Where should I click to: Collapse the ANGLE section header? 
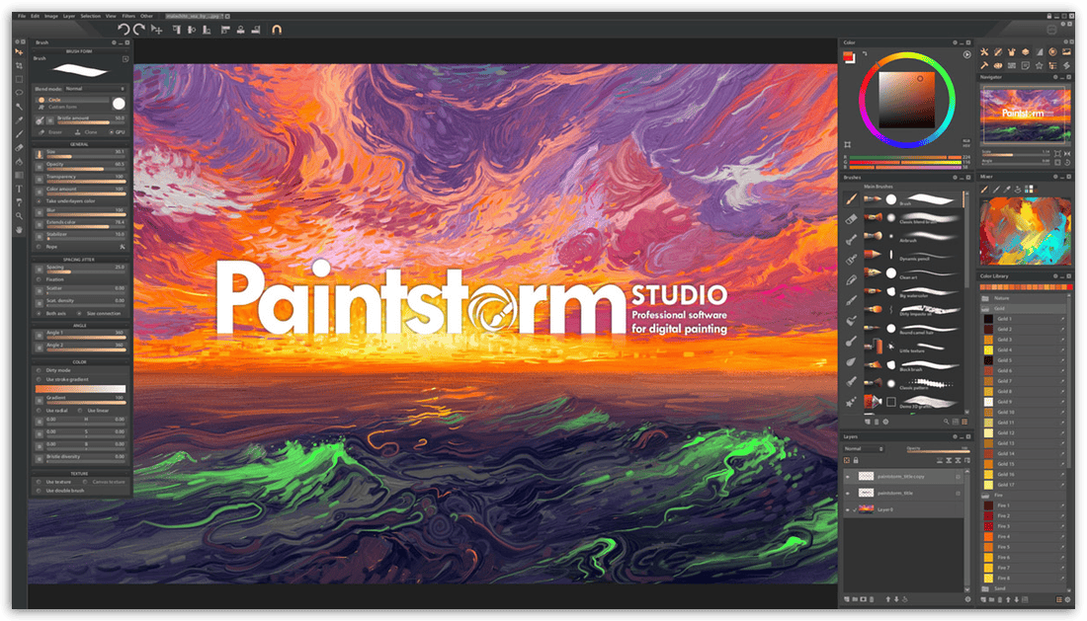79,325
